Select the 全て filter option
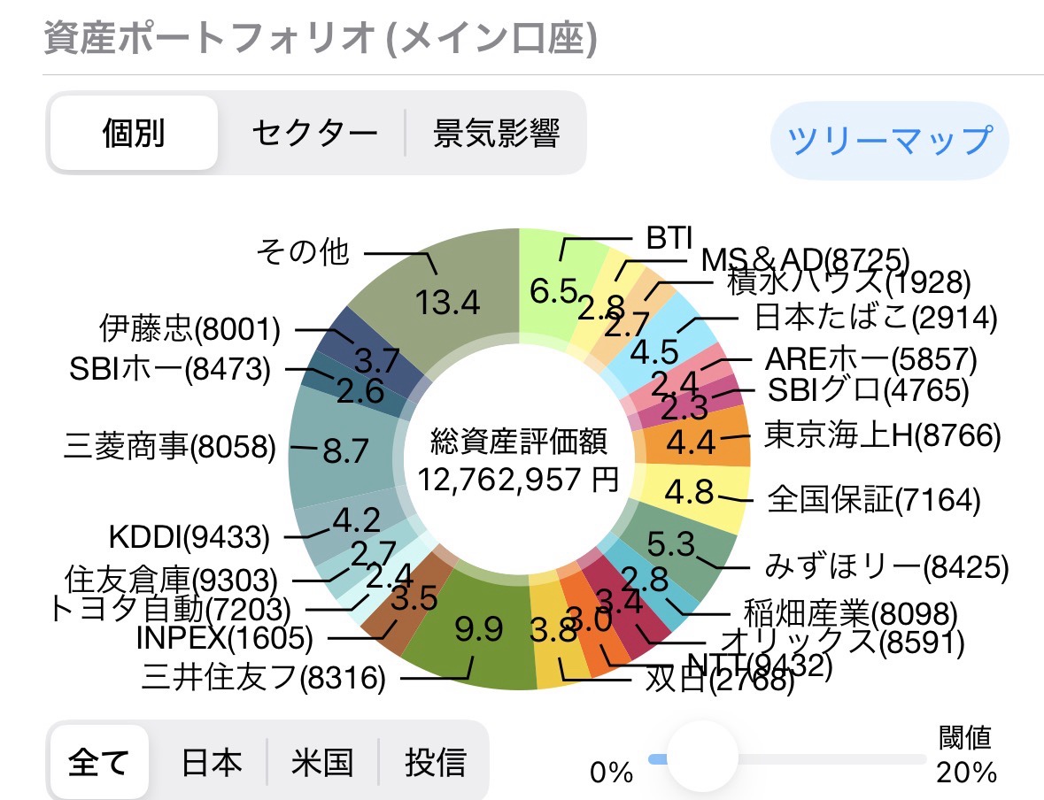The height and width of the screenshot is (800, 1044). coord(99,762)
